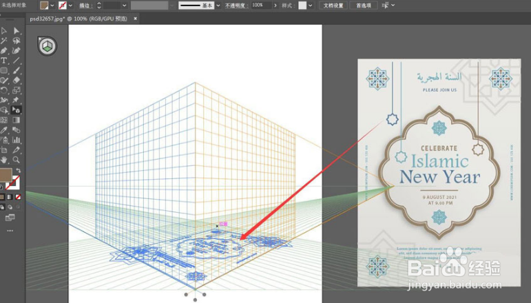
Task: Set paint mode to Gradient
Action: click(10, 197)
